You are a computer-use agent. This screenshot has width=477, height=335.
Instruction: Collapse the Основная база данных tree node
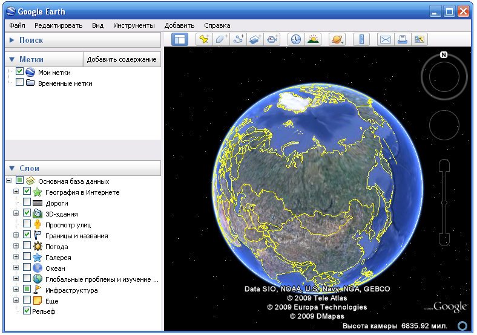pos(9,181)
